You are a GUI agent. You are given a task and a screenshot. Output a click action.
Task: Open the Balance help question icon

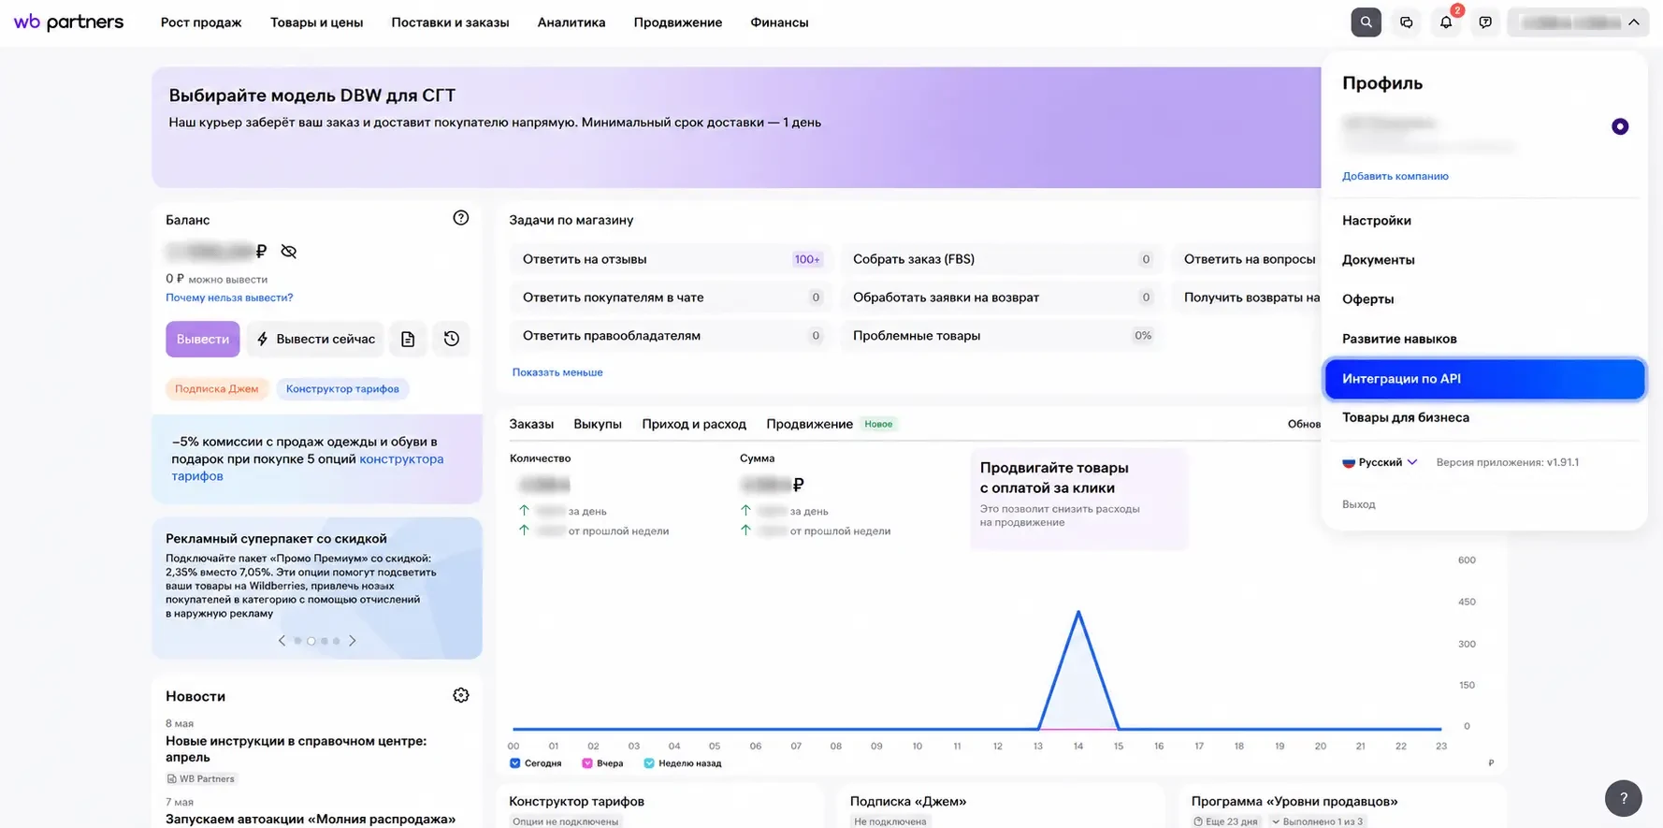click(x=460, y=218)
